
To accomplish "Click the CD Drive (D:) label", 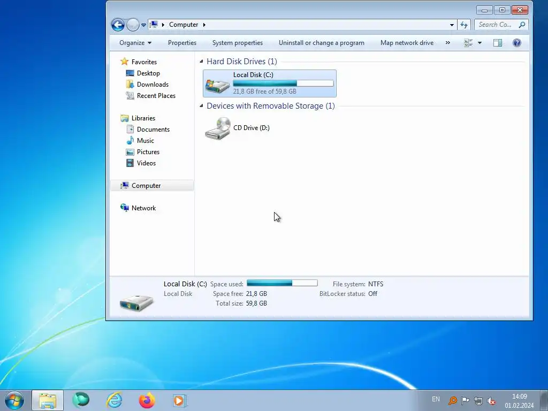I will (252, 128).
